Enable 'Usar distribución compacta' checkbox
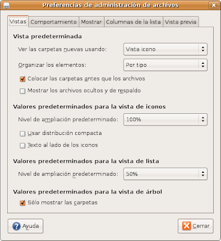The width and height of the screenshot is (221, 241). (x=22, y=134)
